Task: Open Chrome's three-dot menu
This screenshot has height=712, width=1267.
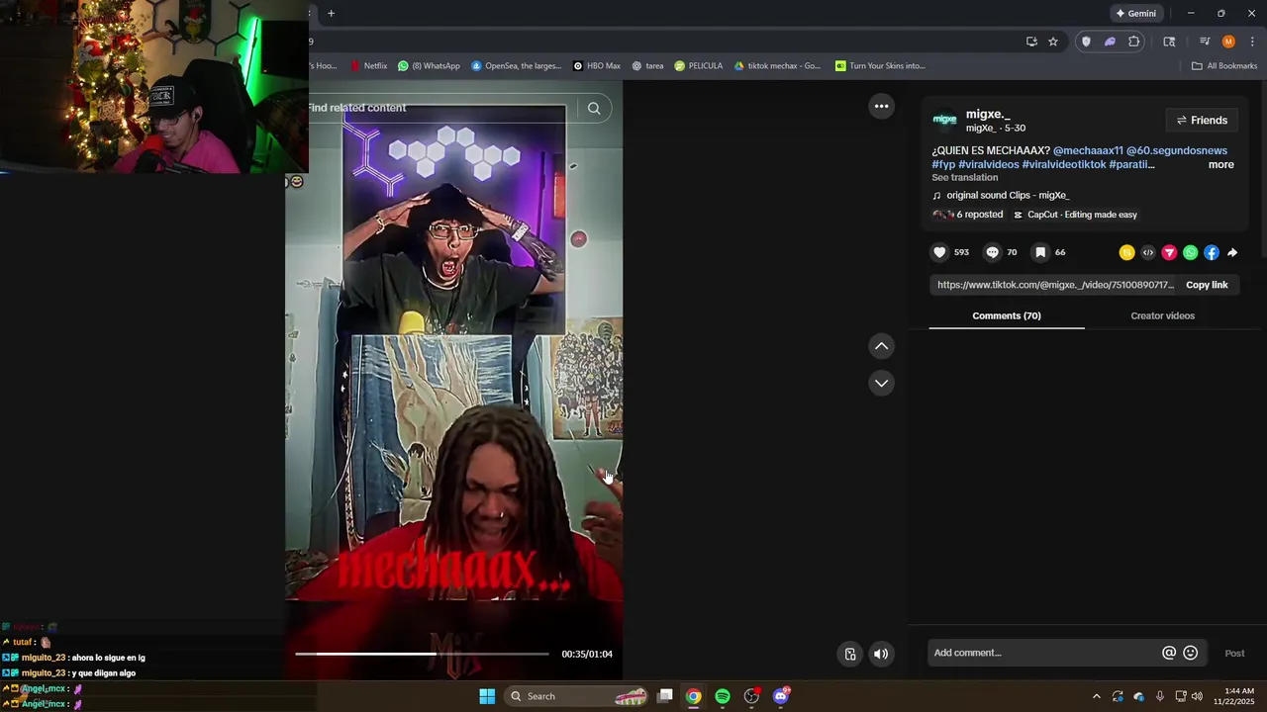Action: pyautogui.click(x=1252, y=42)
